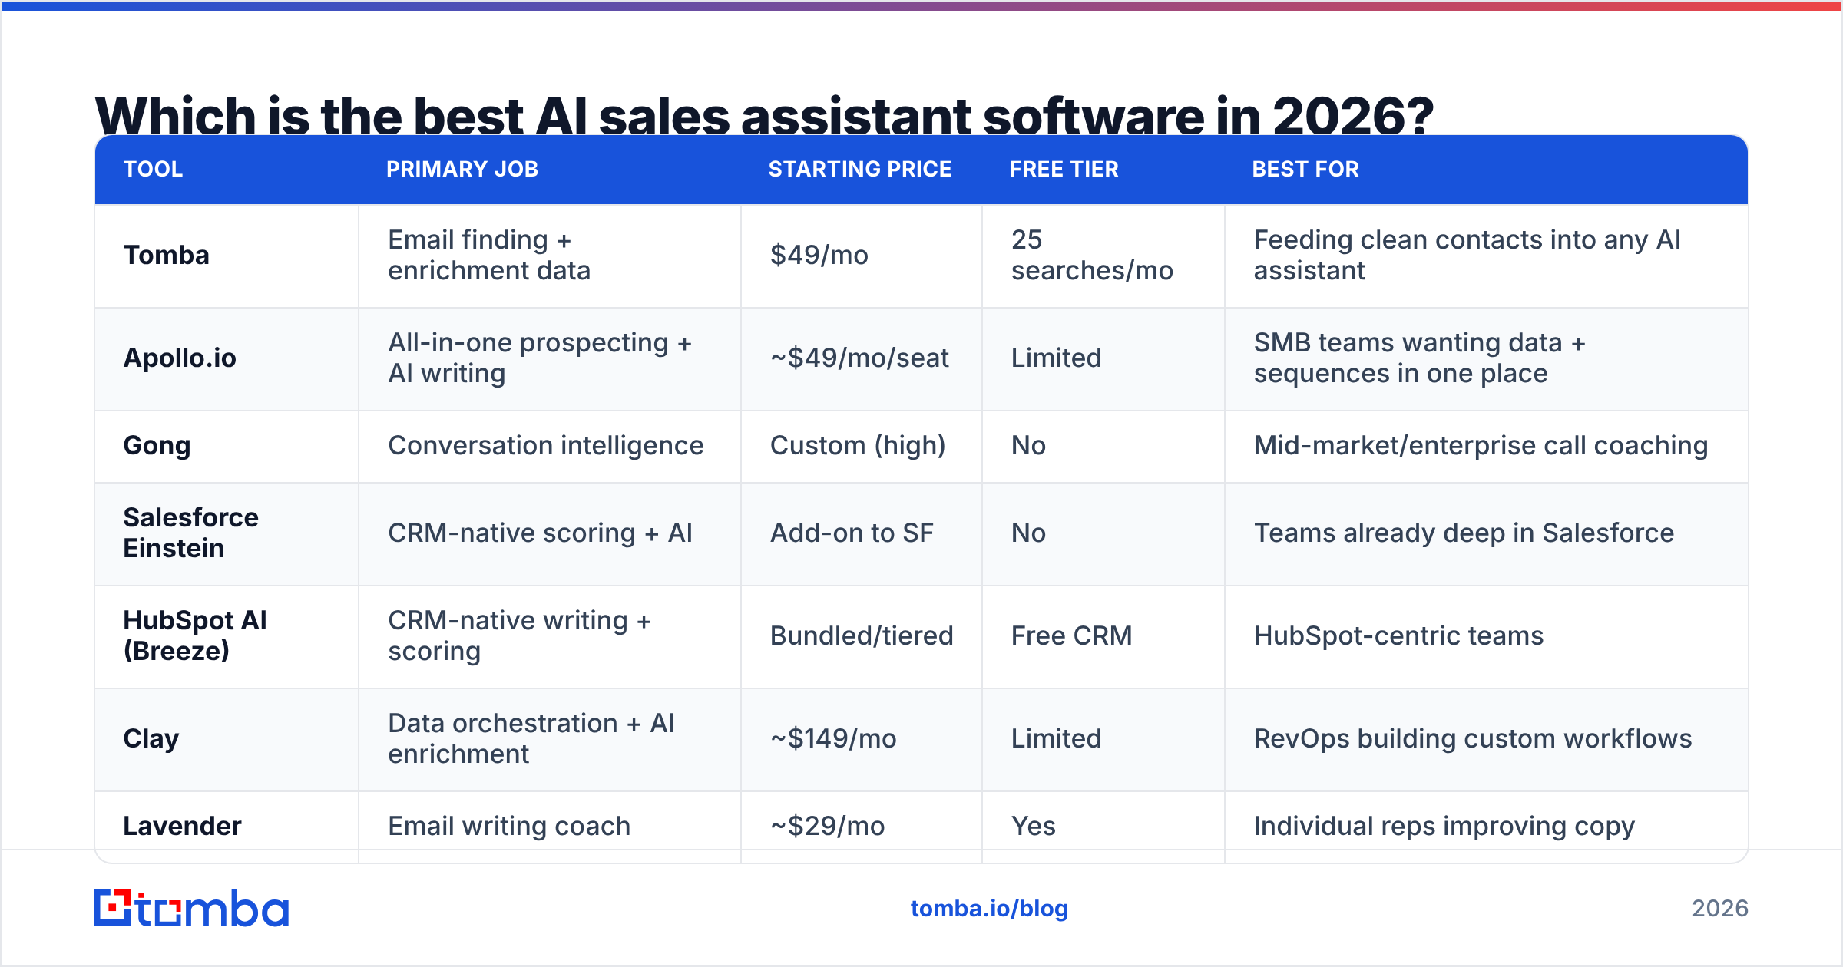Click the Tomba logo in the footer

pos(191,909)
